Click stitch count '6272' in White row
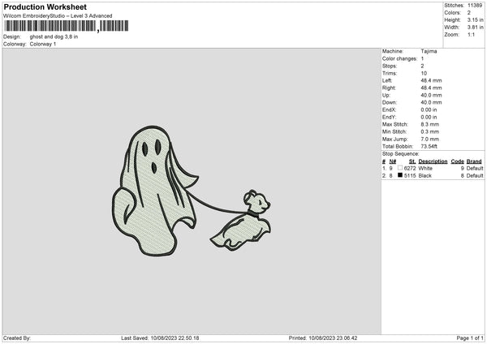 (x=410, y=168)
